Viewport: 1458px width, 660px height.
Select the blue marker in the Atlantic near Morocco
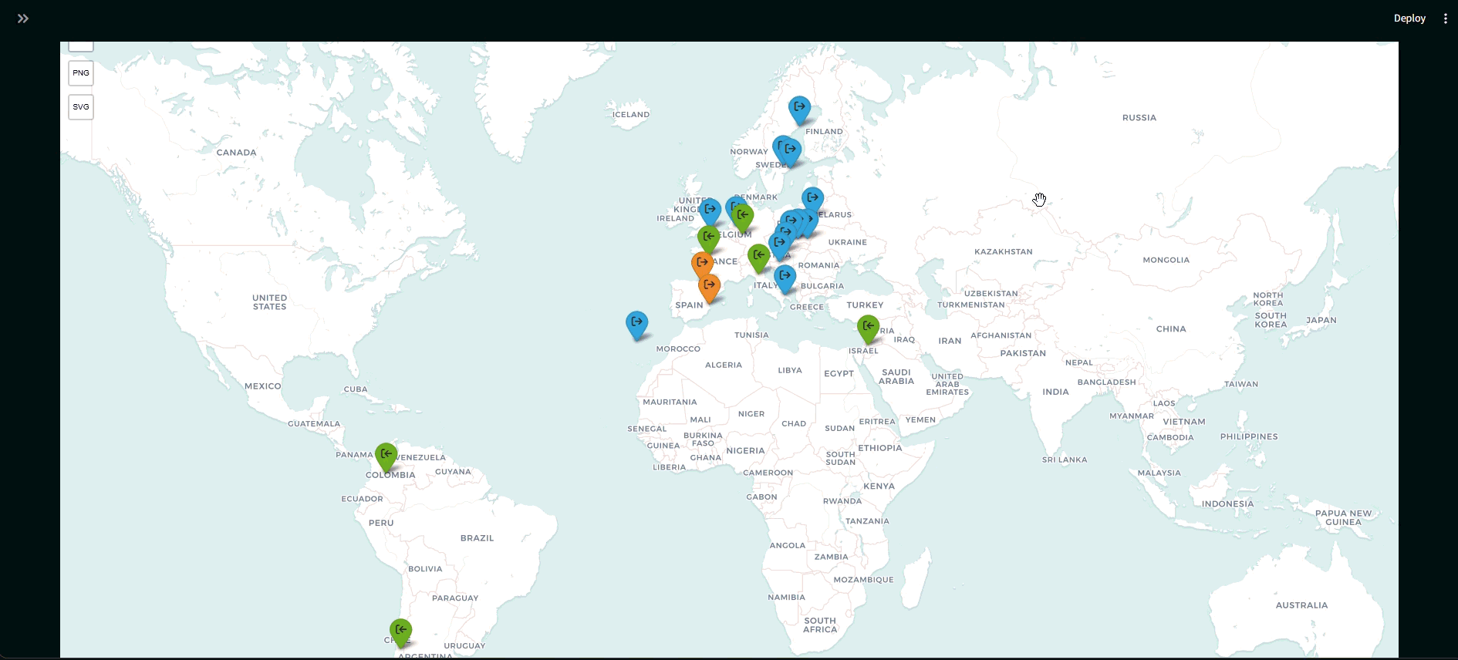pos(636,322)
